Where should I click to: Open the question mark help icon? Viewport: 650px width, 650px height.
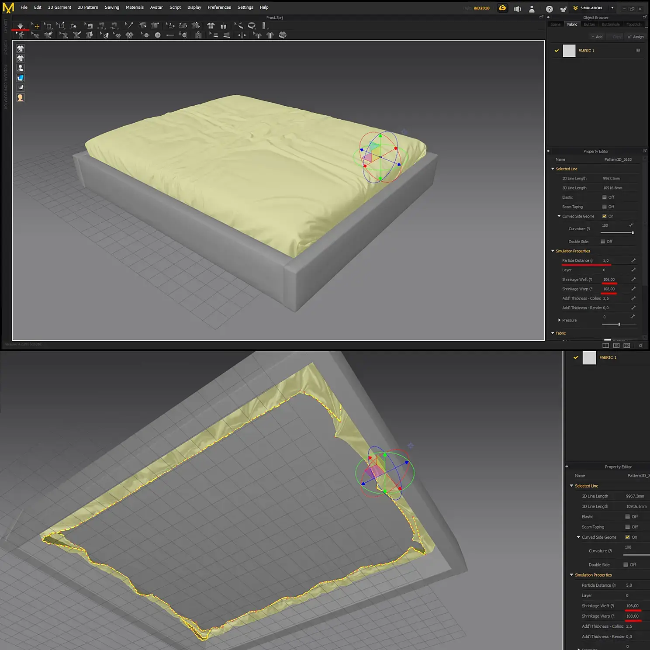550,9
